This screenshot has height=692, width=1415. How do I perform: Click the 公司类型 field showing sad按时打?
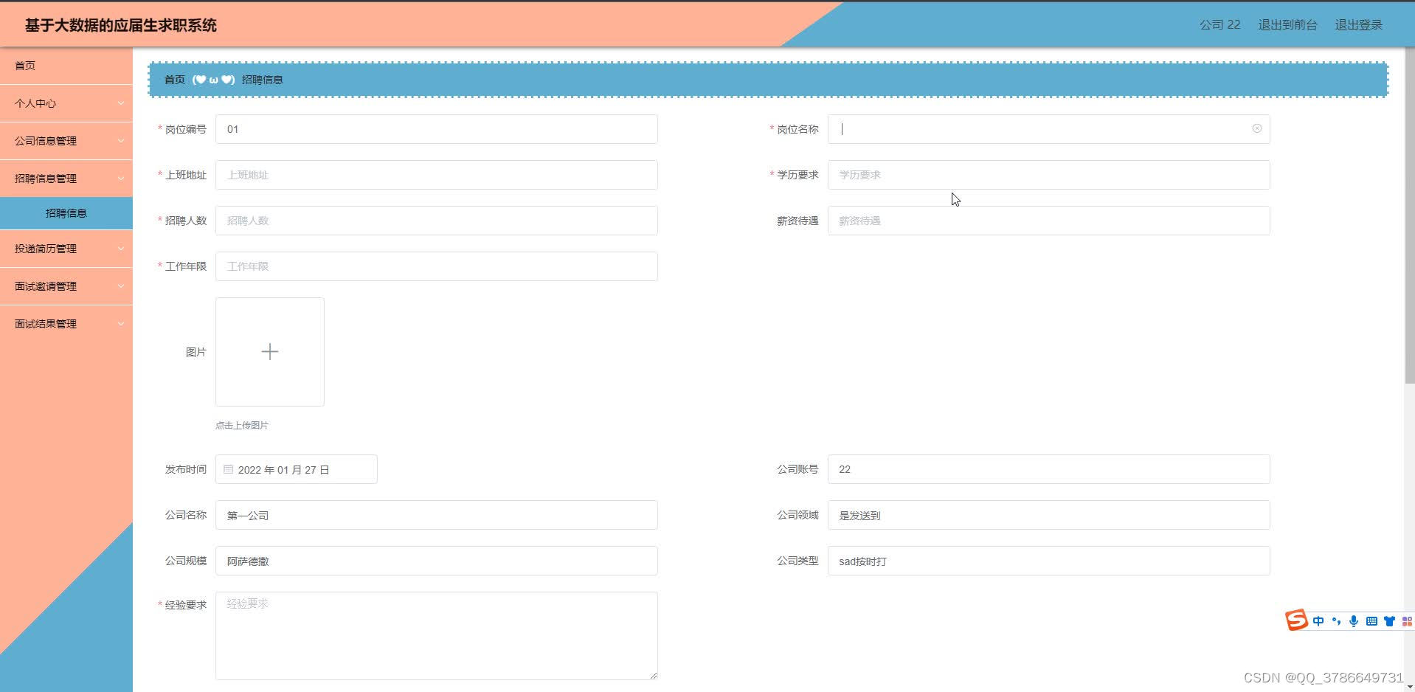1048,561
